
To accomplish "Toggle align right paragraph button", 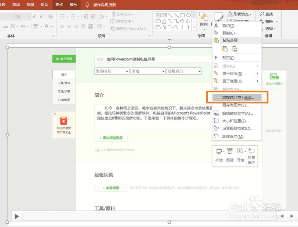I will pos(76,26).
